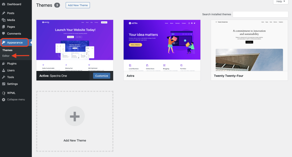292x157 pixels.
Task: Open Comments via speech bubble icon
Action: pyautogui.click(x=4, y=34)
